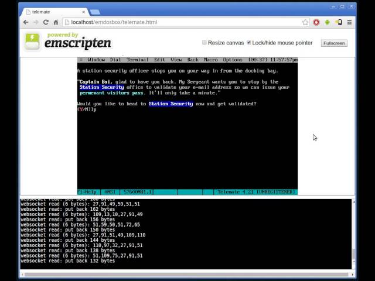The width and height of the screenshot is (375, 281).
Task: Open Telemate system menu symbol
Action: click(81, 60)
